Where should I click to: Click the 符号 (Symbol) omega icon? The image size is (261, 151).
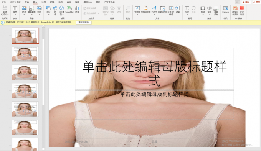coord(193,8)
